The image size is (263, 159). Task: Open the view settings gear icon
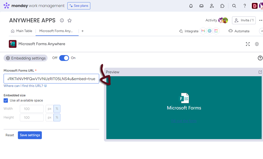[x=257, y=44]
